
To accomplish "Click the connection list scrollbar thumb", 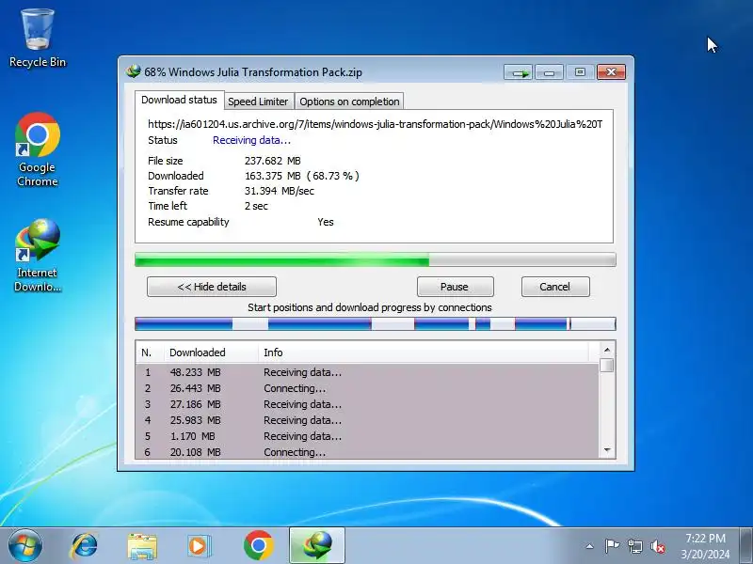I will coord(607,366).
